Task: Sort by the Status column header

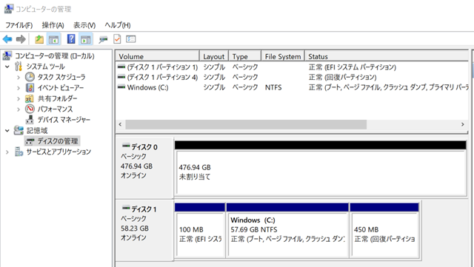Action: coord(387,56)
